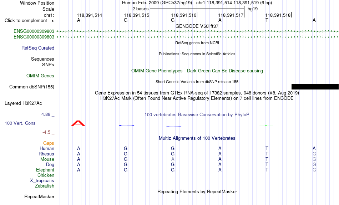The image size is (339, 205).
Task: Click the '2 bases' scale bar label
Action: pos(140,9)
